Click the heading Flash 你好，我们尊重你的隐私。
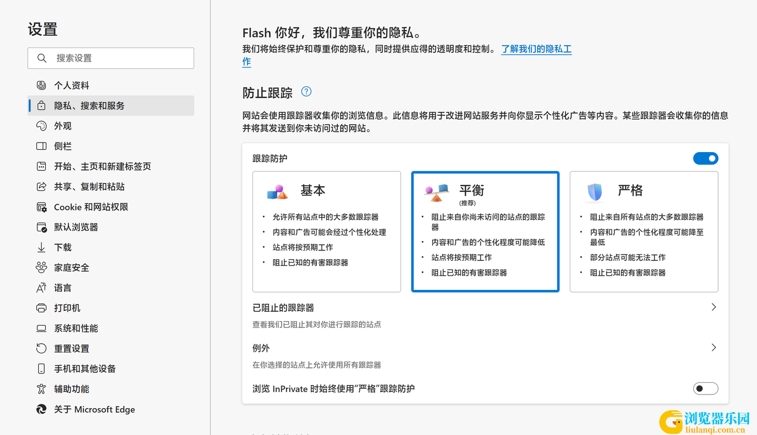The height and width of the screenshot is (435, 757). [332, 33]
